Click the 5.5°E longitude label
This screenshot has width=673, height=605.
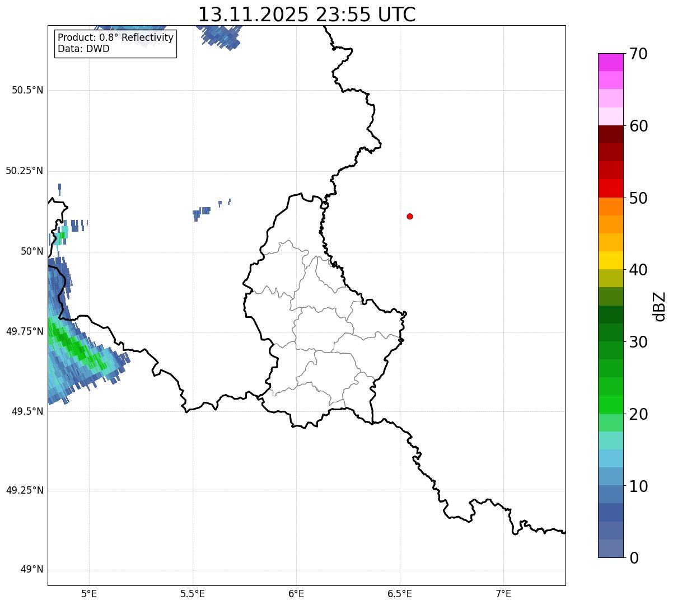[193, 593]
